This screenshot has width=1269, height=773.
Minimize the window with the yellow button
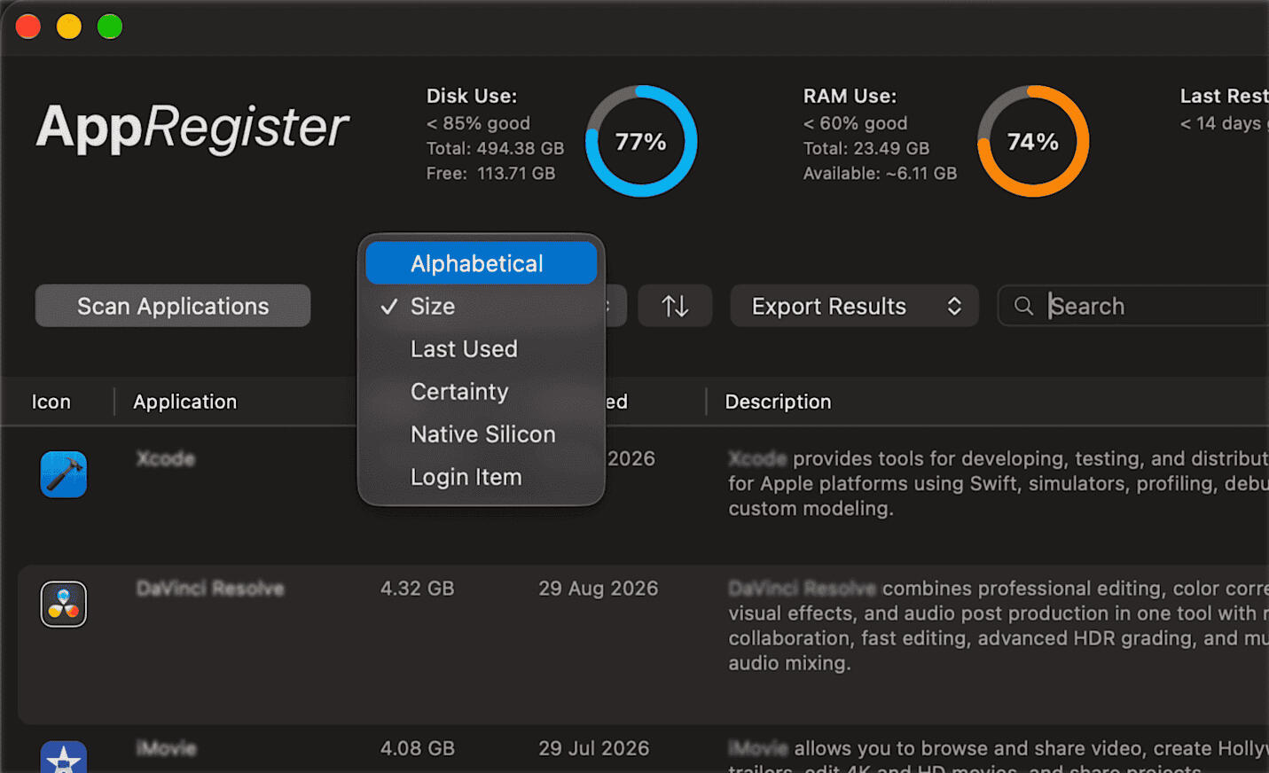click(69, 27)
